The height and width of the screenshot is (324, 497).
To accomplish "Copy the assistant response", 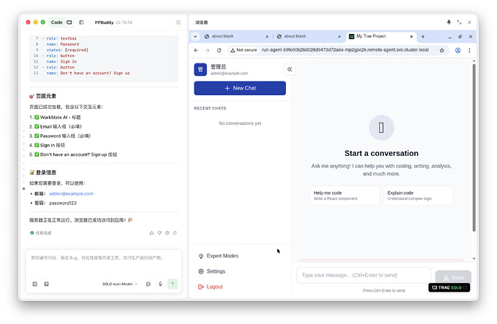I will tap(167, 233).
